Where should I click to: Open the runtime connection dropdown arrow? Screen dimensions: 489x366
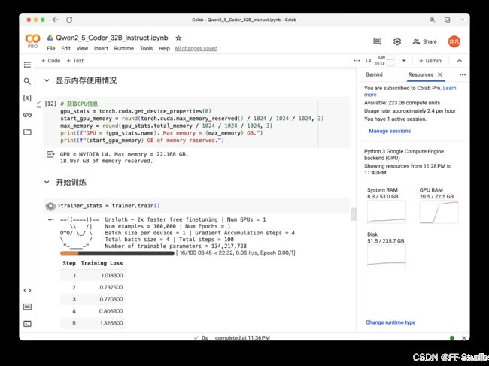[x=404, y=61]
